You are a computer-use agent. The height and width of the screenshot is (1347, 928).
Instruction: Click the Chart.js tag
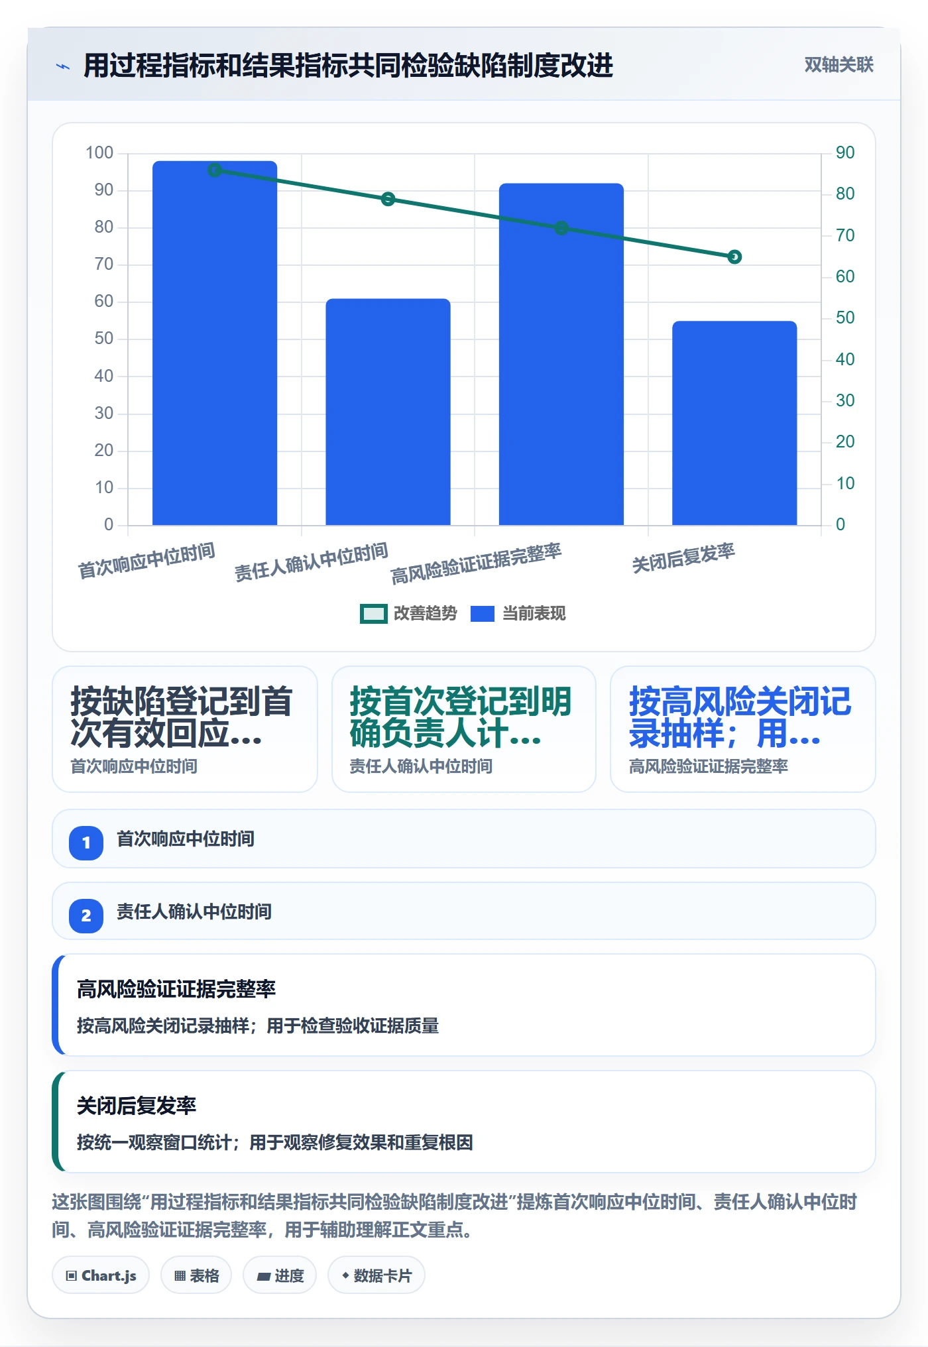(x=101, y=1275)
